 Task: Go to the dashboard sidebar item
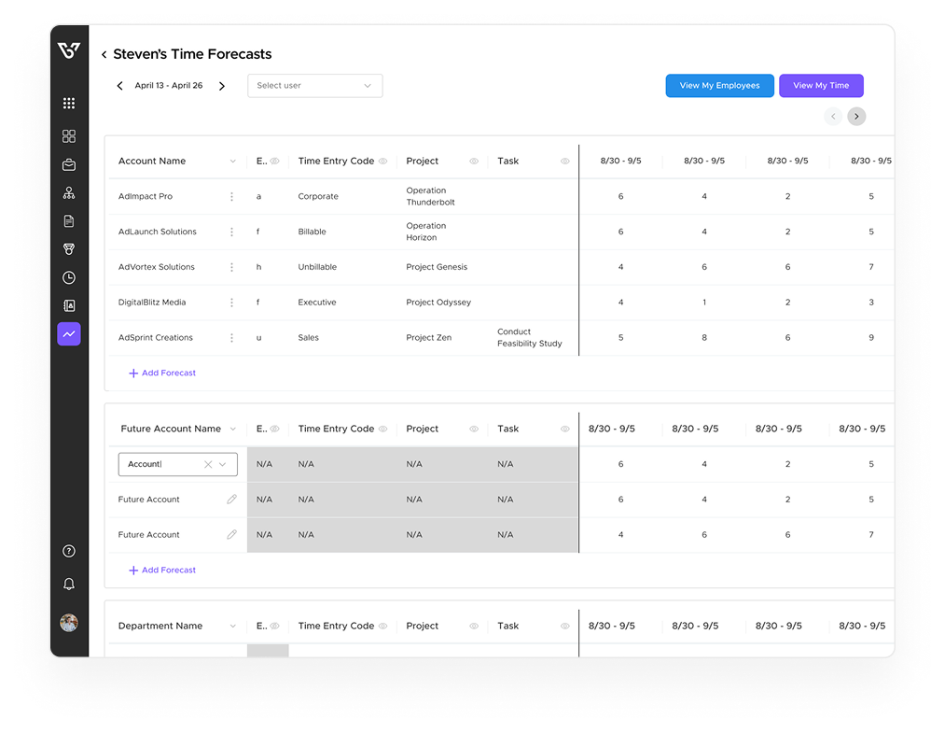[x=69, y=136]
